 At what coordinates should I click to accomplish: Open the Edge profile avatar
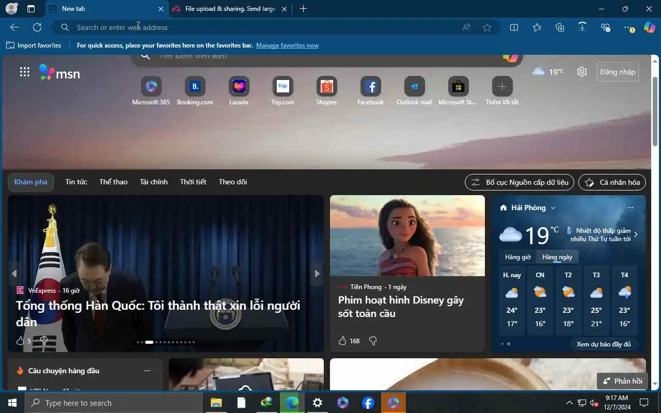[x=11, y=9]
